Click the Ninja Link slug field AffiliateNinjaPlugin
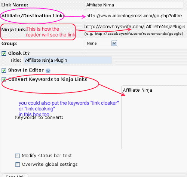187x177 pixels. pyautogui.click(x=166, y=27)
